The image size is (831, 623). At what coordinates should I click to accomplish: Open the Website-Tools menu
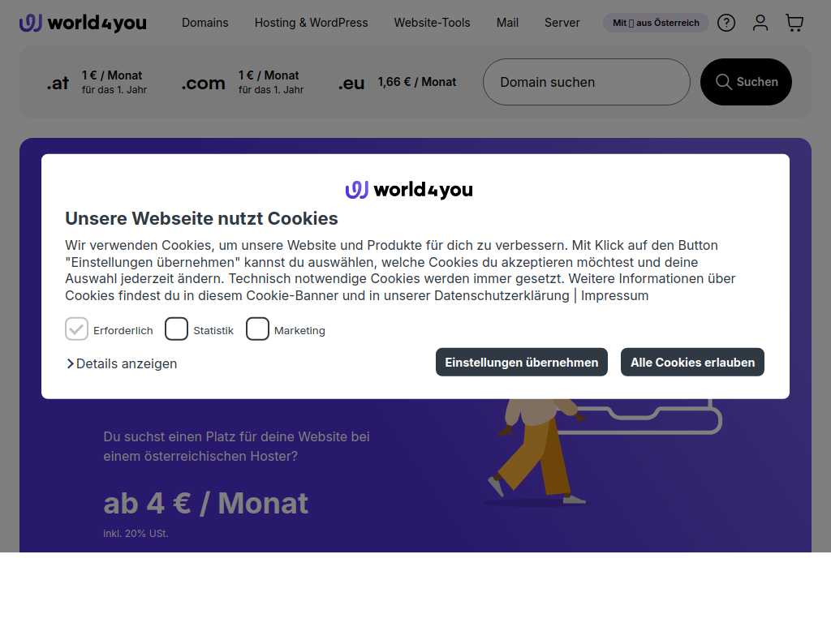pyautogui.click(x=432, y=23)
